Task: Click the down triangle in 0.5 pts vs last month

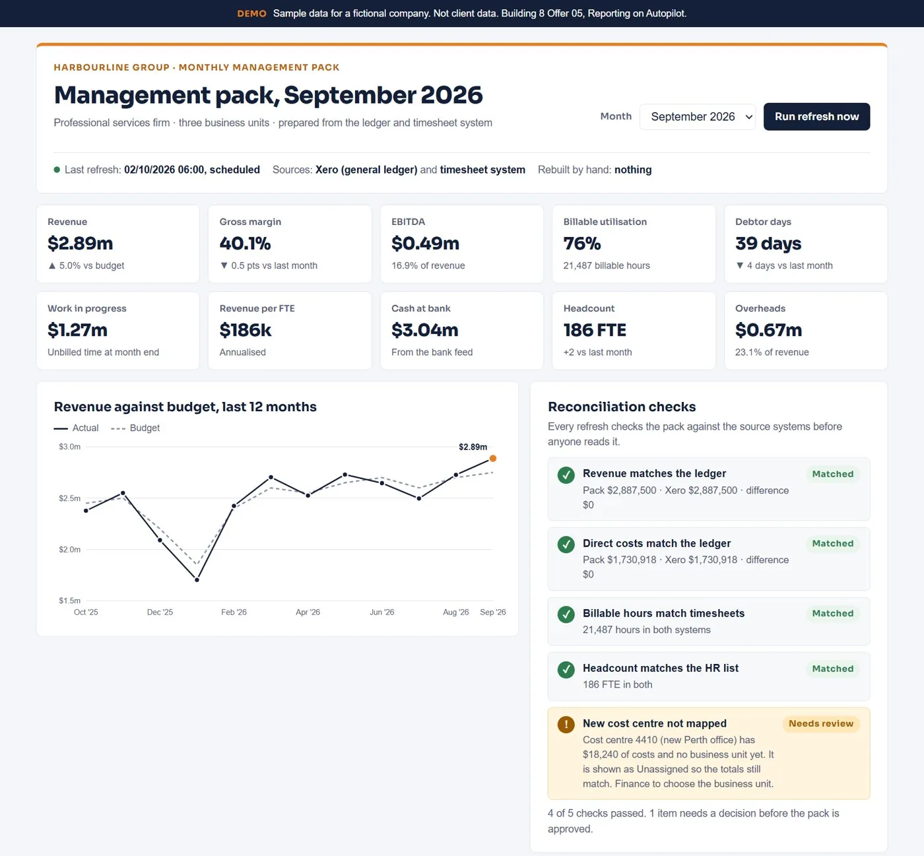Action: pos(224,265)
